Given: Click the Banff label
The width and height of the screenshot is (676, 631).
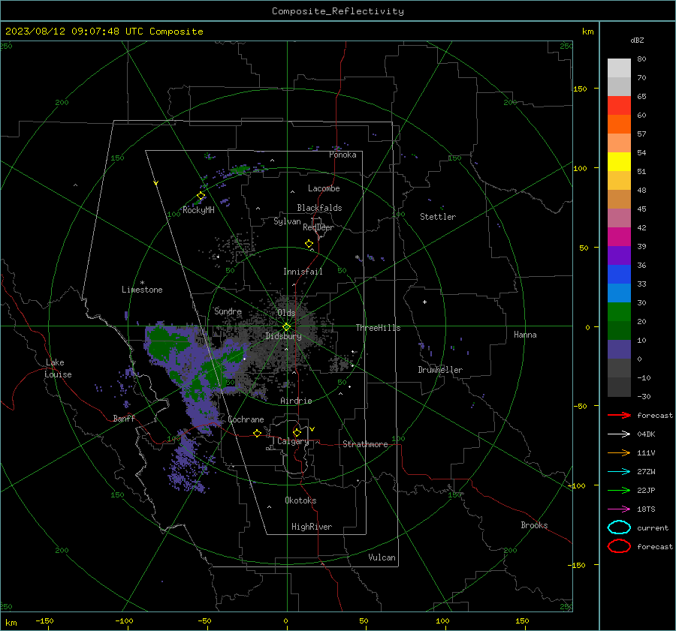Looking at the screenshot, I should (124, 418).
